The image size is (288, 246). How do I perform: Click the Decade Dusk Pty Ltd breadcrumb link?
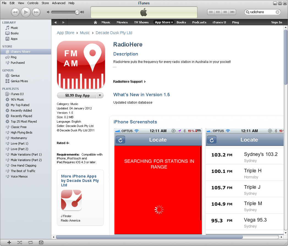coord(114,33)
